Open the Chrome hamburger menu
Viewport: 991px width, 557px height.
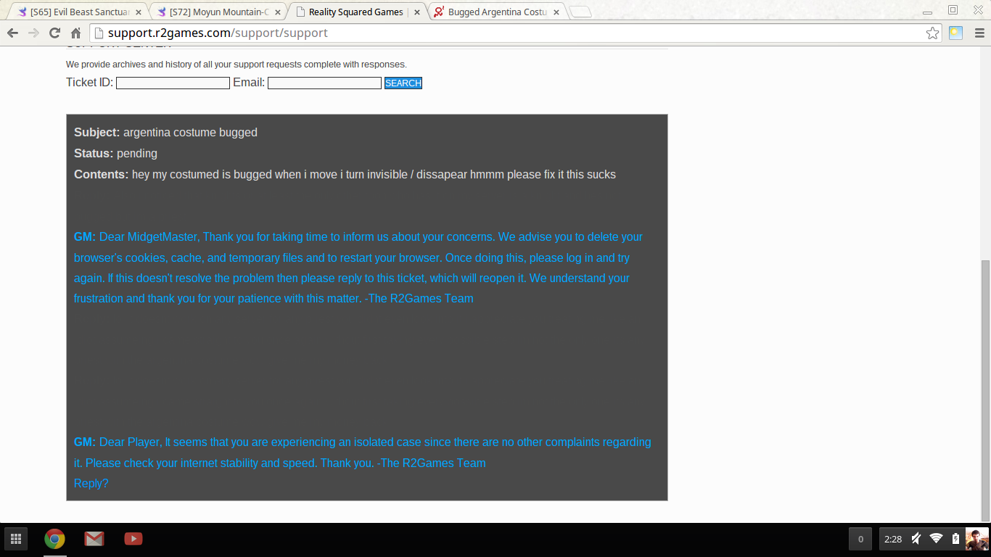point(979,33)
